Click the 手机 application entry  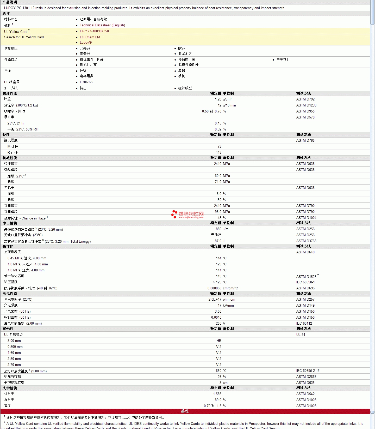(182, 76)
